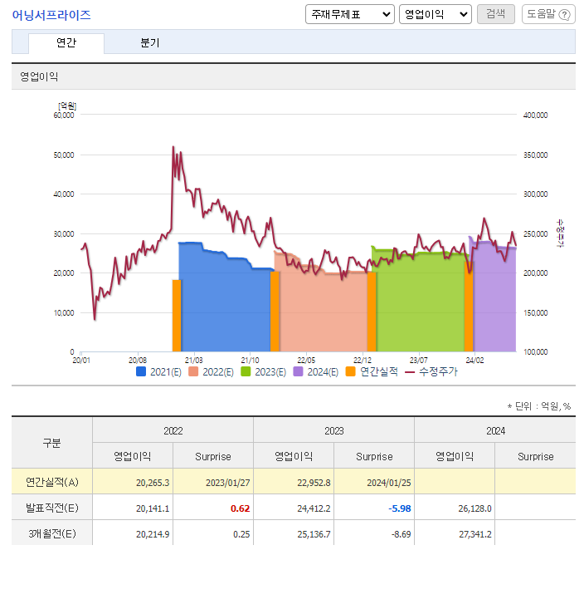Toggle the 2021(E) blue legend swatch
The height and width of the screenshot is (604, 584).
click(141, 371)
